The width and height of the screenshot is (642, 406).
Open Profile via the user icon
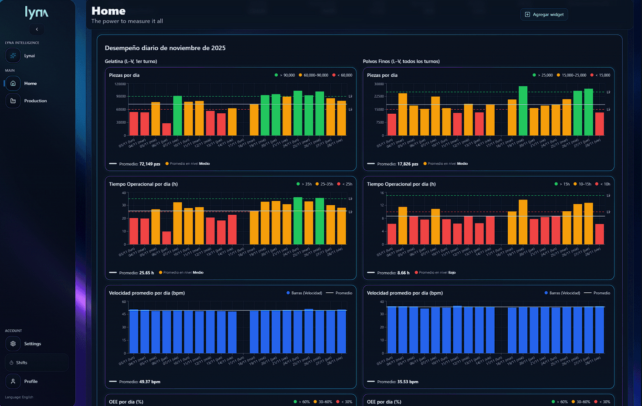click(13, 381)
